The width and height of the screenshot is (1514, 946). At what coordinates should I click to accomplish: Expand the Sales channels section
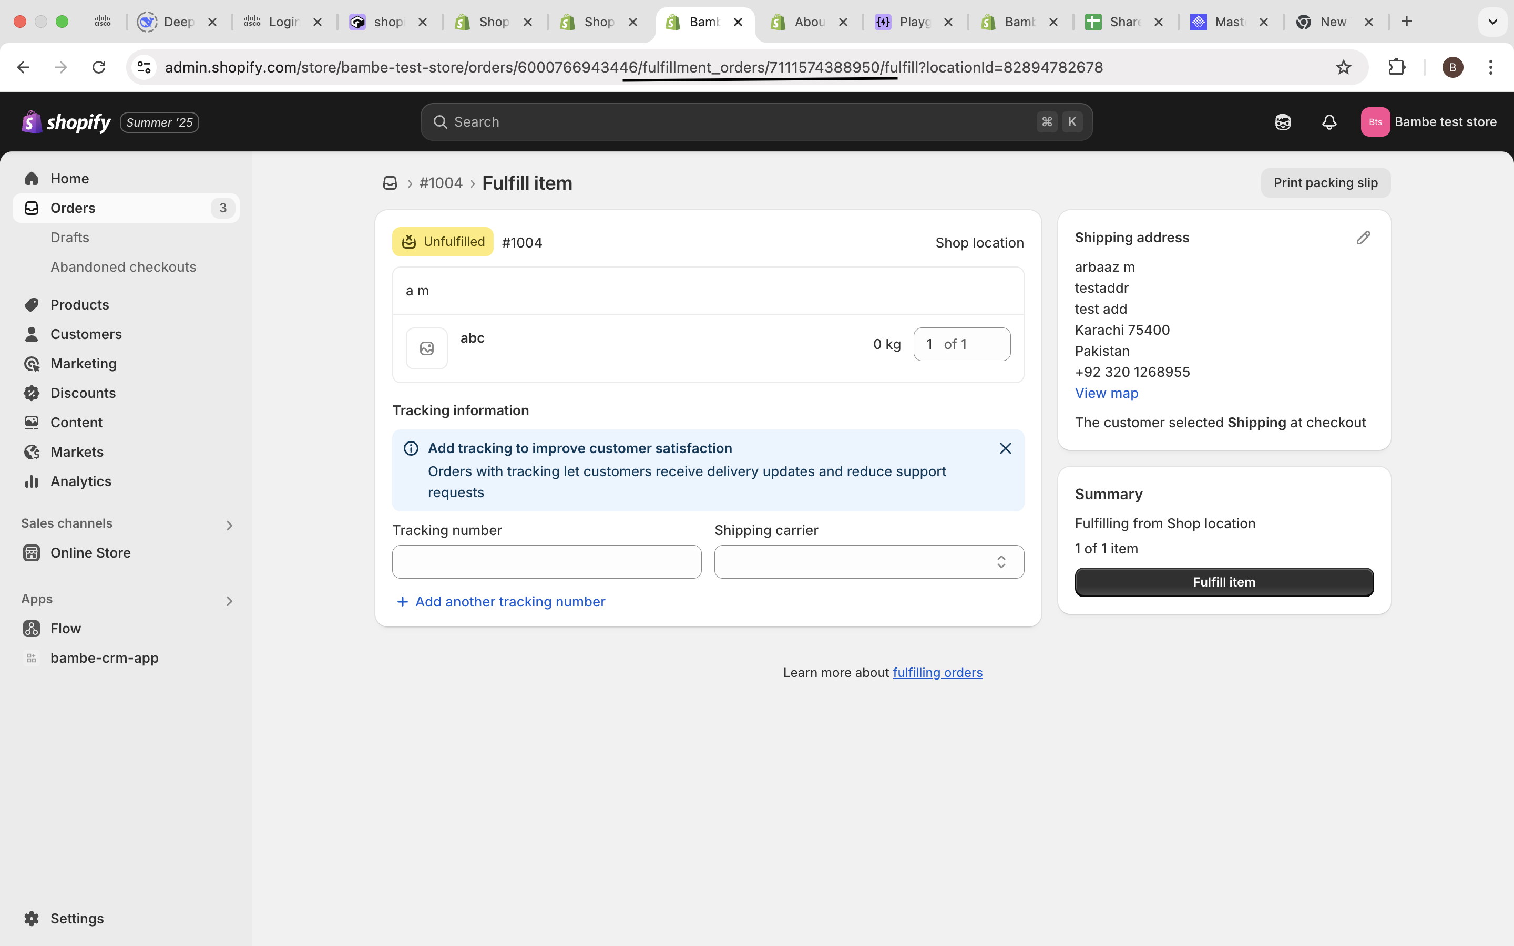[229, 525]
